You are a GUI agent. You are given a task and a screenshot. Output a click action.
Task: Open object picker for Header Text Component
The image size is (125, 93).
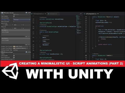click(30, 47)
